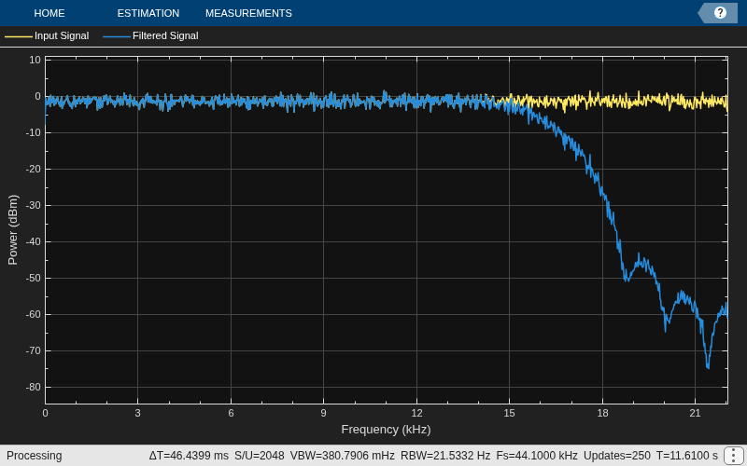Screen dimensions: 747x466
Task: Select the MEASUREMENTS tab
Action: tap(248, 13)
